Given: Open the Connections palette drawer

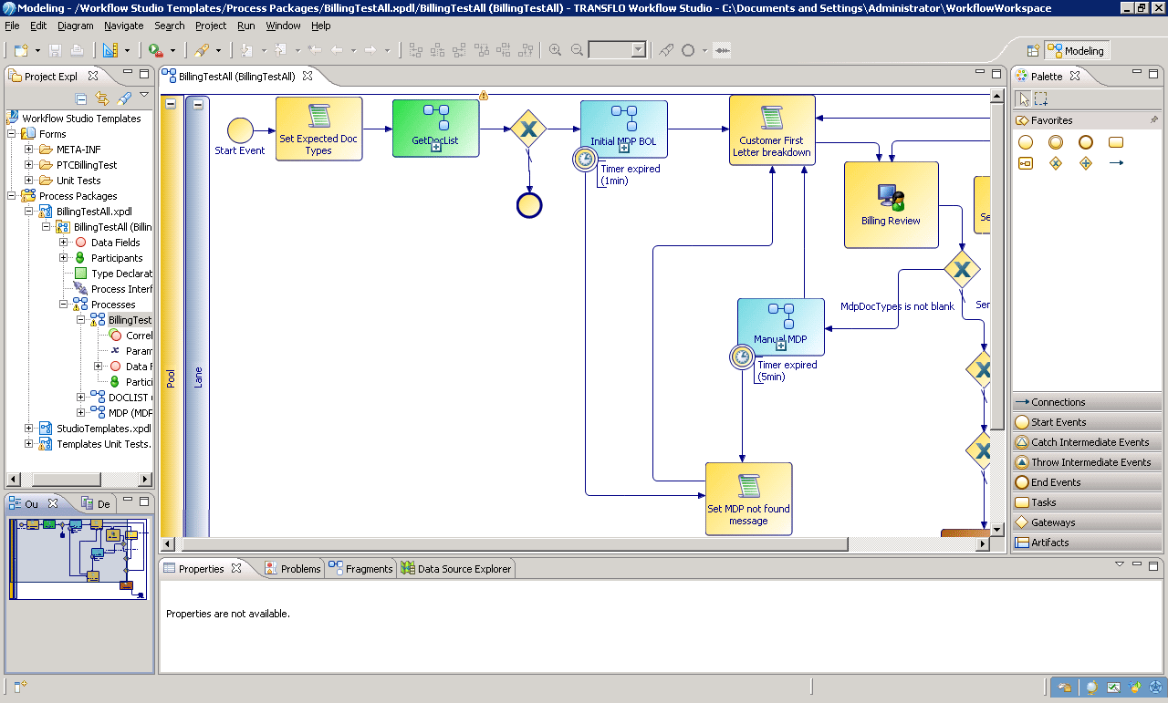Looking at the screenshot, I should [1087, 401].
